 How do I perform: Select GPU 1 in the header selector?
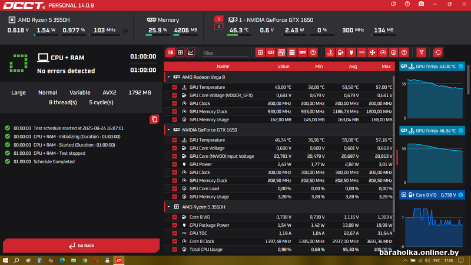(x=218, y=19)
